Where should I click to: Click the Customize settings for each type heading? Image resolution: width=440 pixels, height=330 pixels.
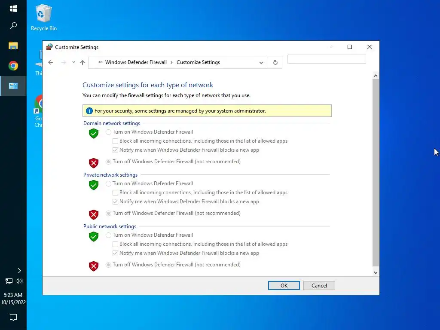pyautogui.click(x=148, y=85)
